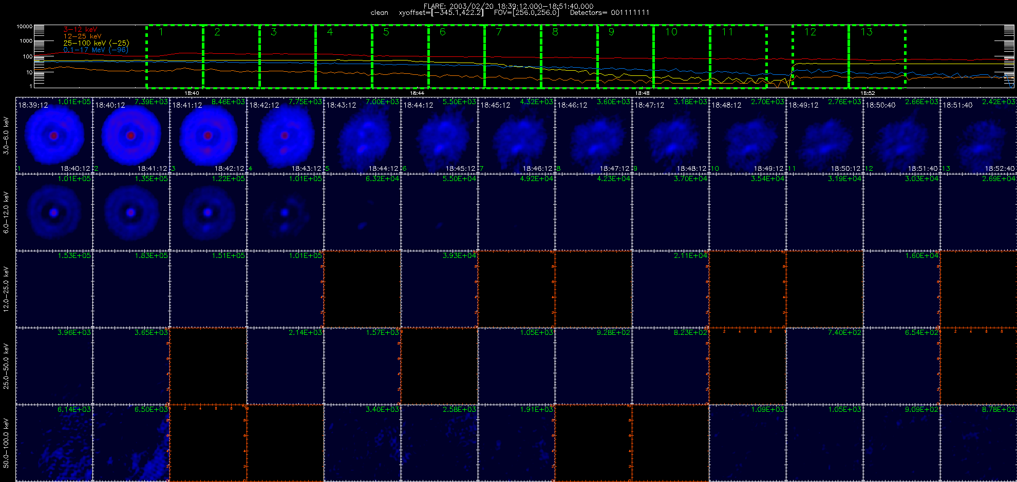Select interval box 4 in the light curve
Screen dimensions: 1017x482
click(344, 56)
